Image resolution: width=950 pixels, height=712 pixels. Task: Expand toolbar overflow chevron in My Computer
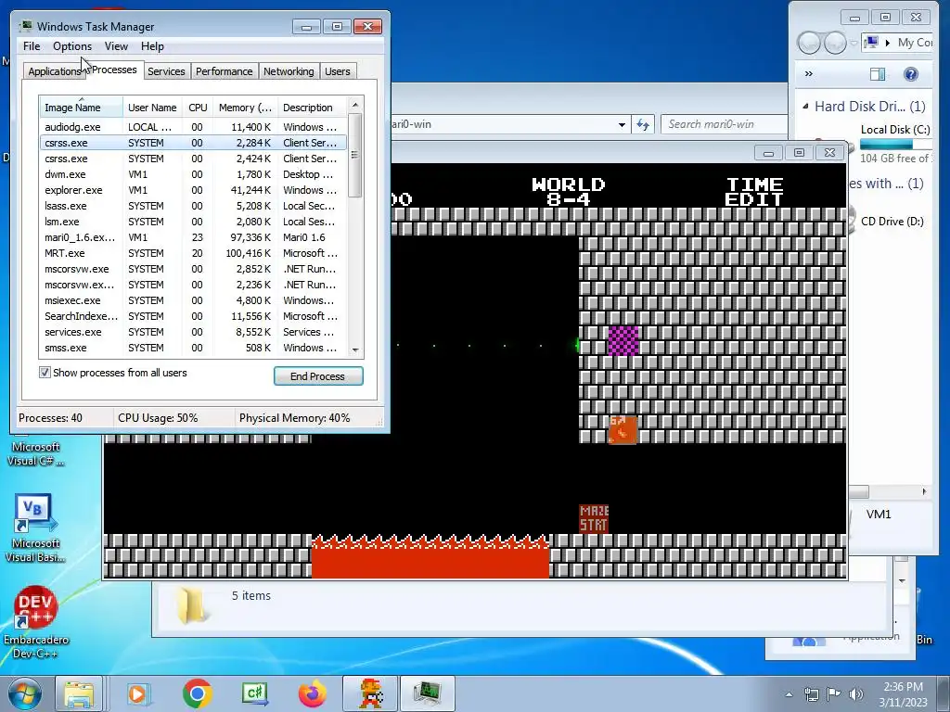pos(808,74)
